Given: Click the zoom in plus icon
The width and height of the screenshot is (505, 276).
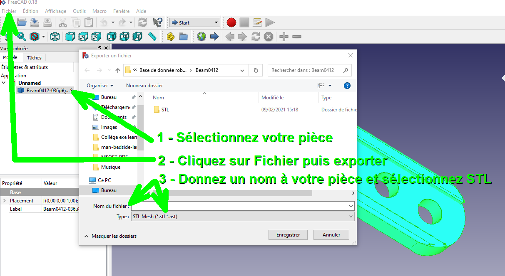Looking at the screenshot, I should point(284,37).
